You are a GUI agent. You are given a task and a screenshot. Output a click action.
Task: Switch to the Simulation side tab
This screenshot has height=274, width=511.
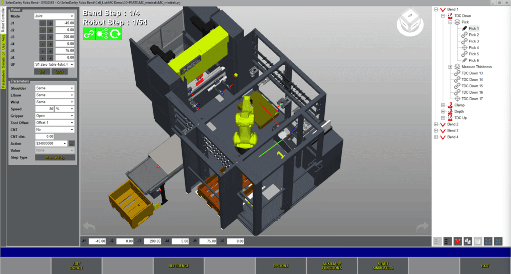[3, 60]
